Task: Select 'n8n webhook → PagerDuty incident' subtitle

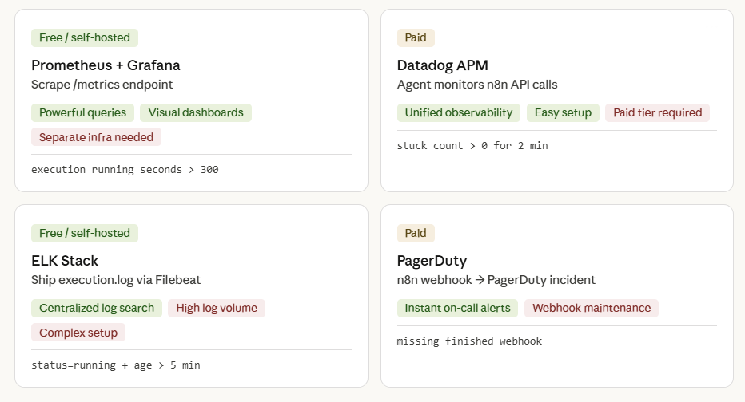Action: [x=496, y=280]
